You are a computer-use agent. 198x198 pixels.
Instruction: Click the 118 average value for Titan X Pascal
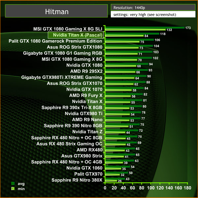coord(163,34)
